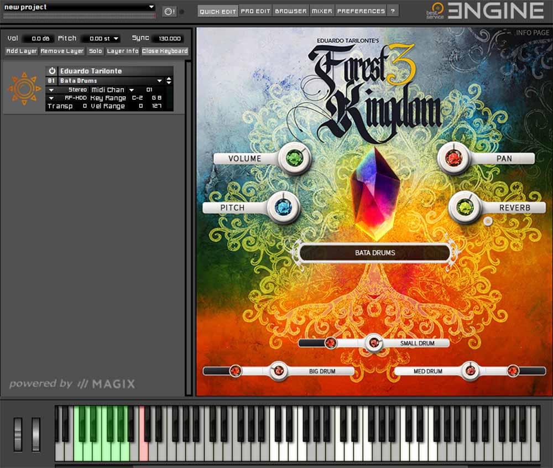The width and height of the screenshot is (553, 468).
Task: Click the blue Pitch gem knob
Action: point(283,207)
